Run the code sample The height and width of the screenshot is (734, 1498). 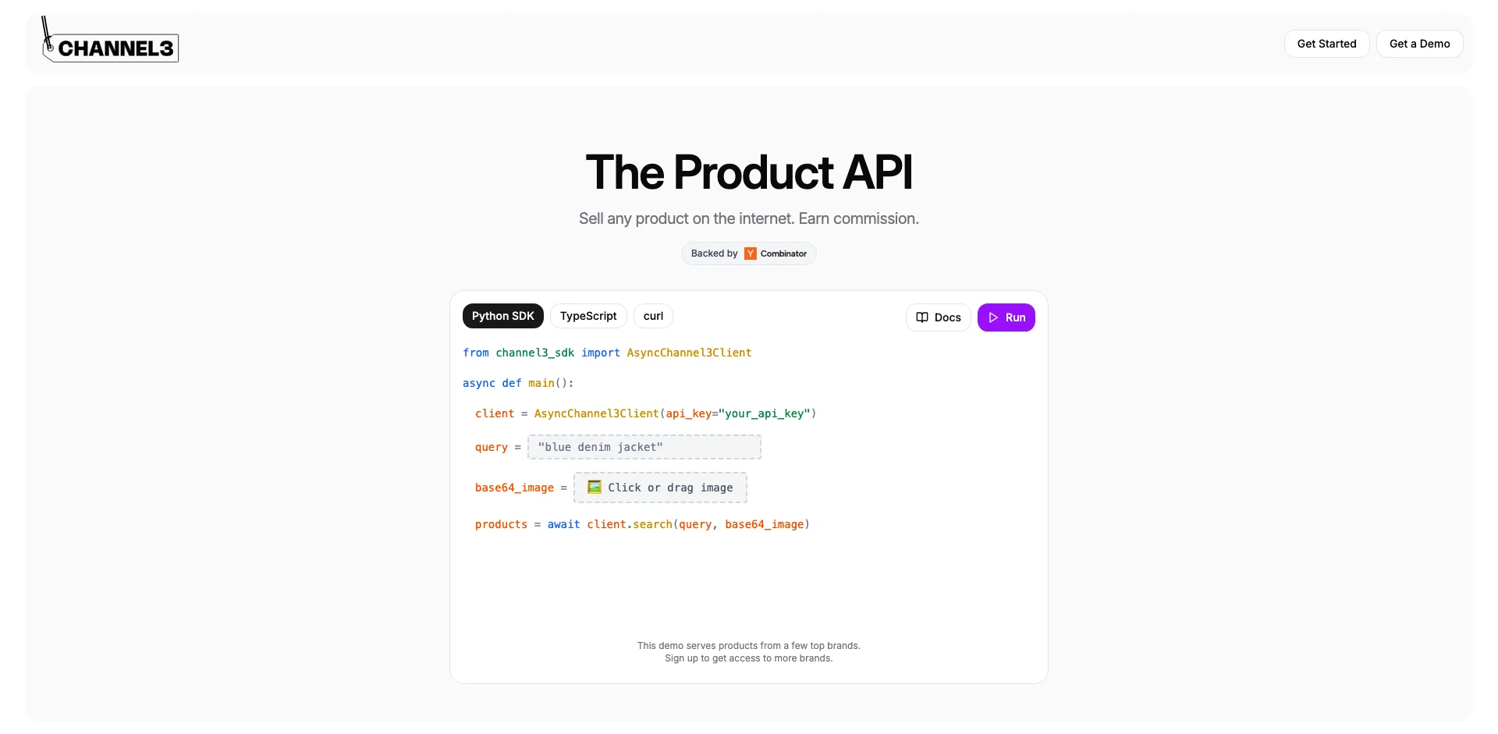[x=1006, y=317]
